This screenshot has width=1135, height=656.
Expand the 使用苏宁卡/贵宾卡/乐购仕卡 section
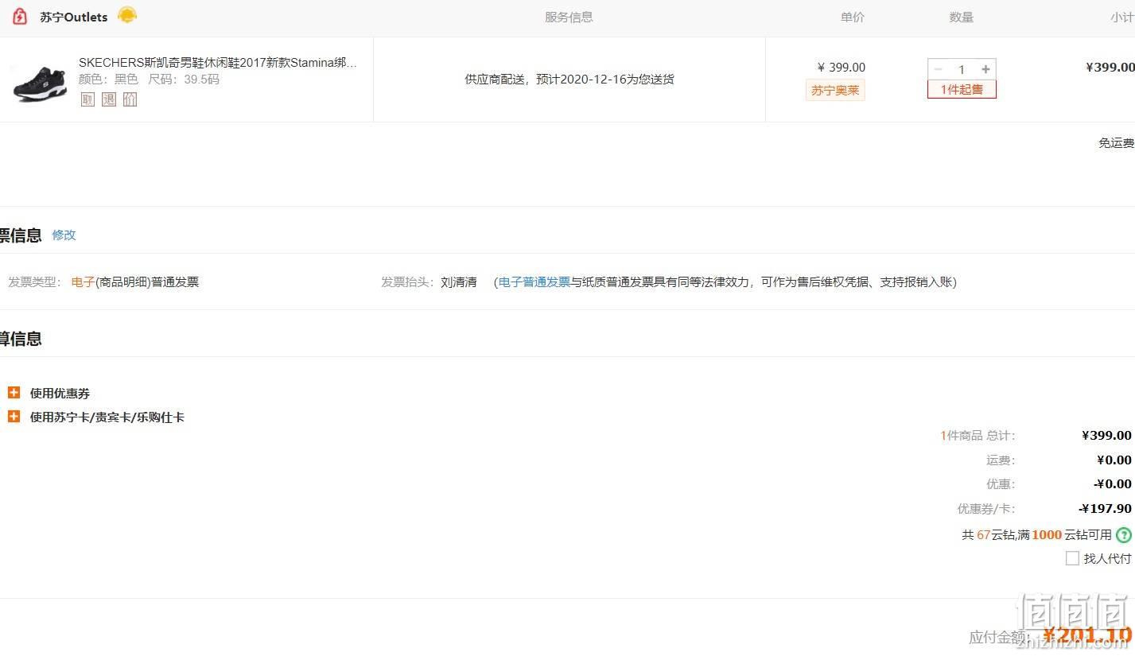[96, 417]
